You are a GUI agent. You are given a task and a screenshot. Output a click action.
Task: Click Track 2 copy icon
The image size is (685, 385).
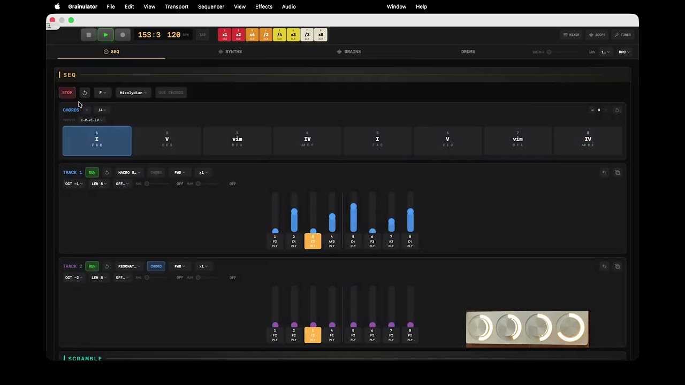(x=617, y=266)
